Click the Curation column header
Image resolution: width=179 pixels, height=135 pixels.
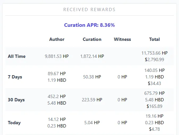tap(92, 39)
